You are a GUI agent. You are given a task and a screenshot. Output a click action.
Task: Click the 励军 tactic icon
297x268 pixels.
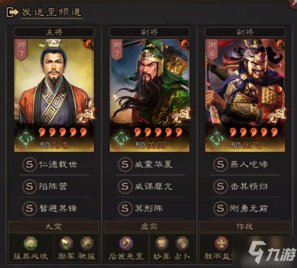[x=66, y=243]
